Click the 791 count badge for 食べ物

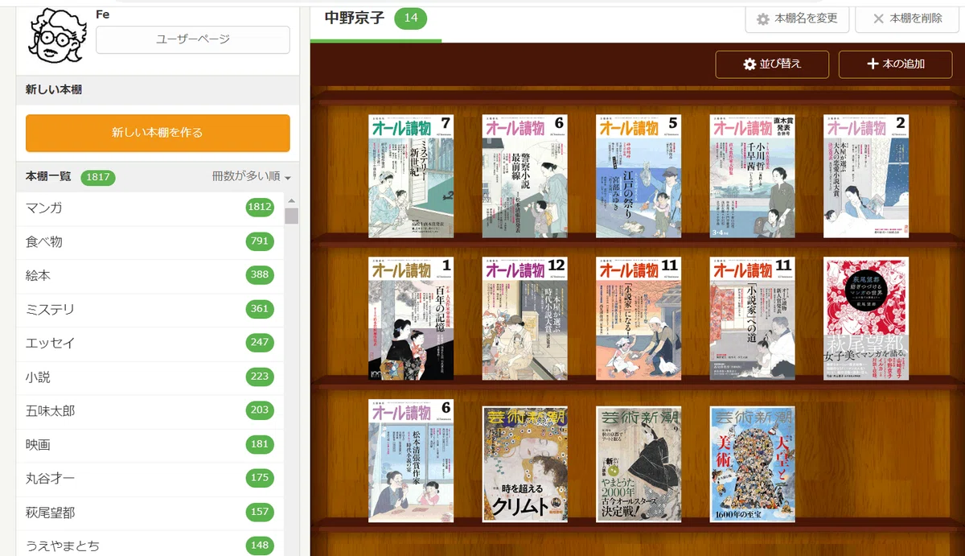point(261,241)
